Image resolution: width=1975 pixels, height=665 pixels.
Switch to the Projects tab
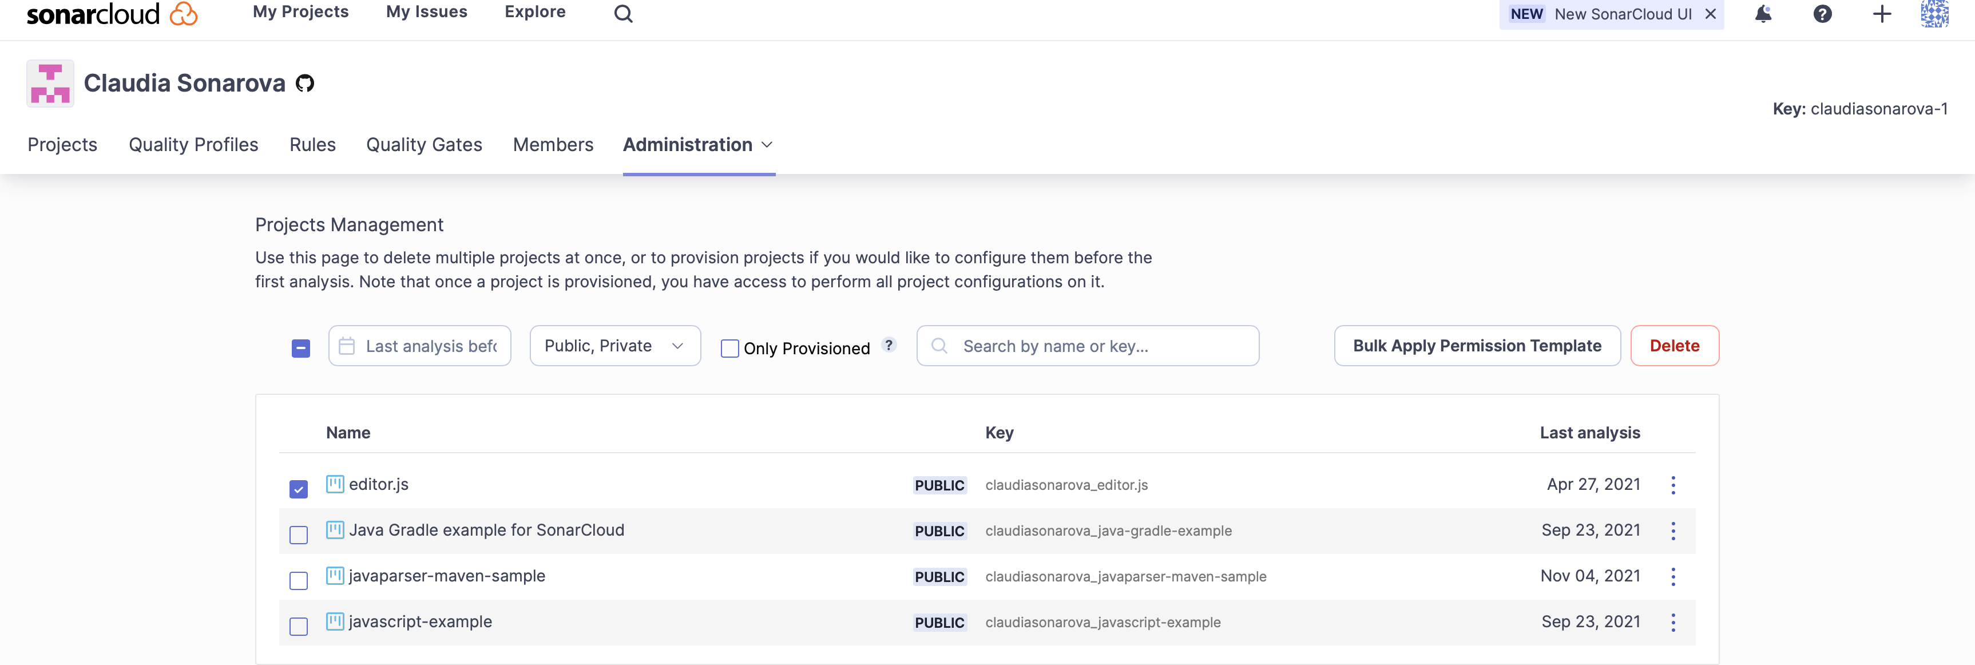point(62,145)
